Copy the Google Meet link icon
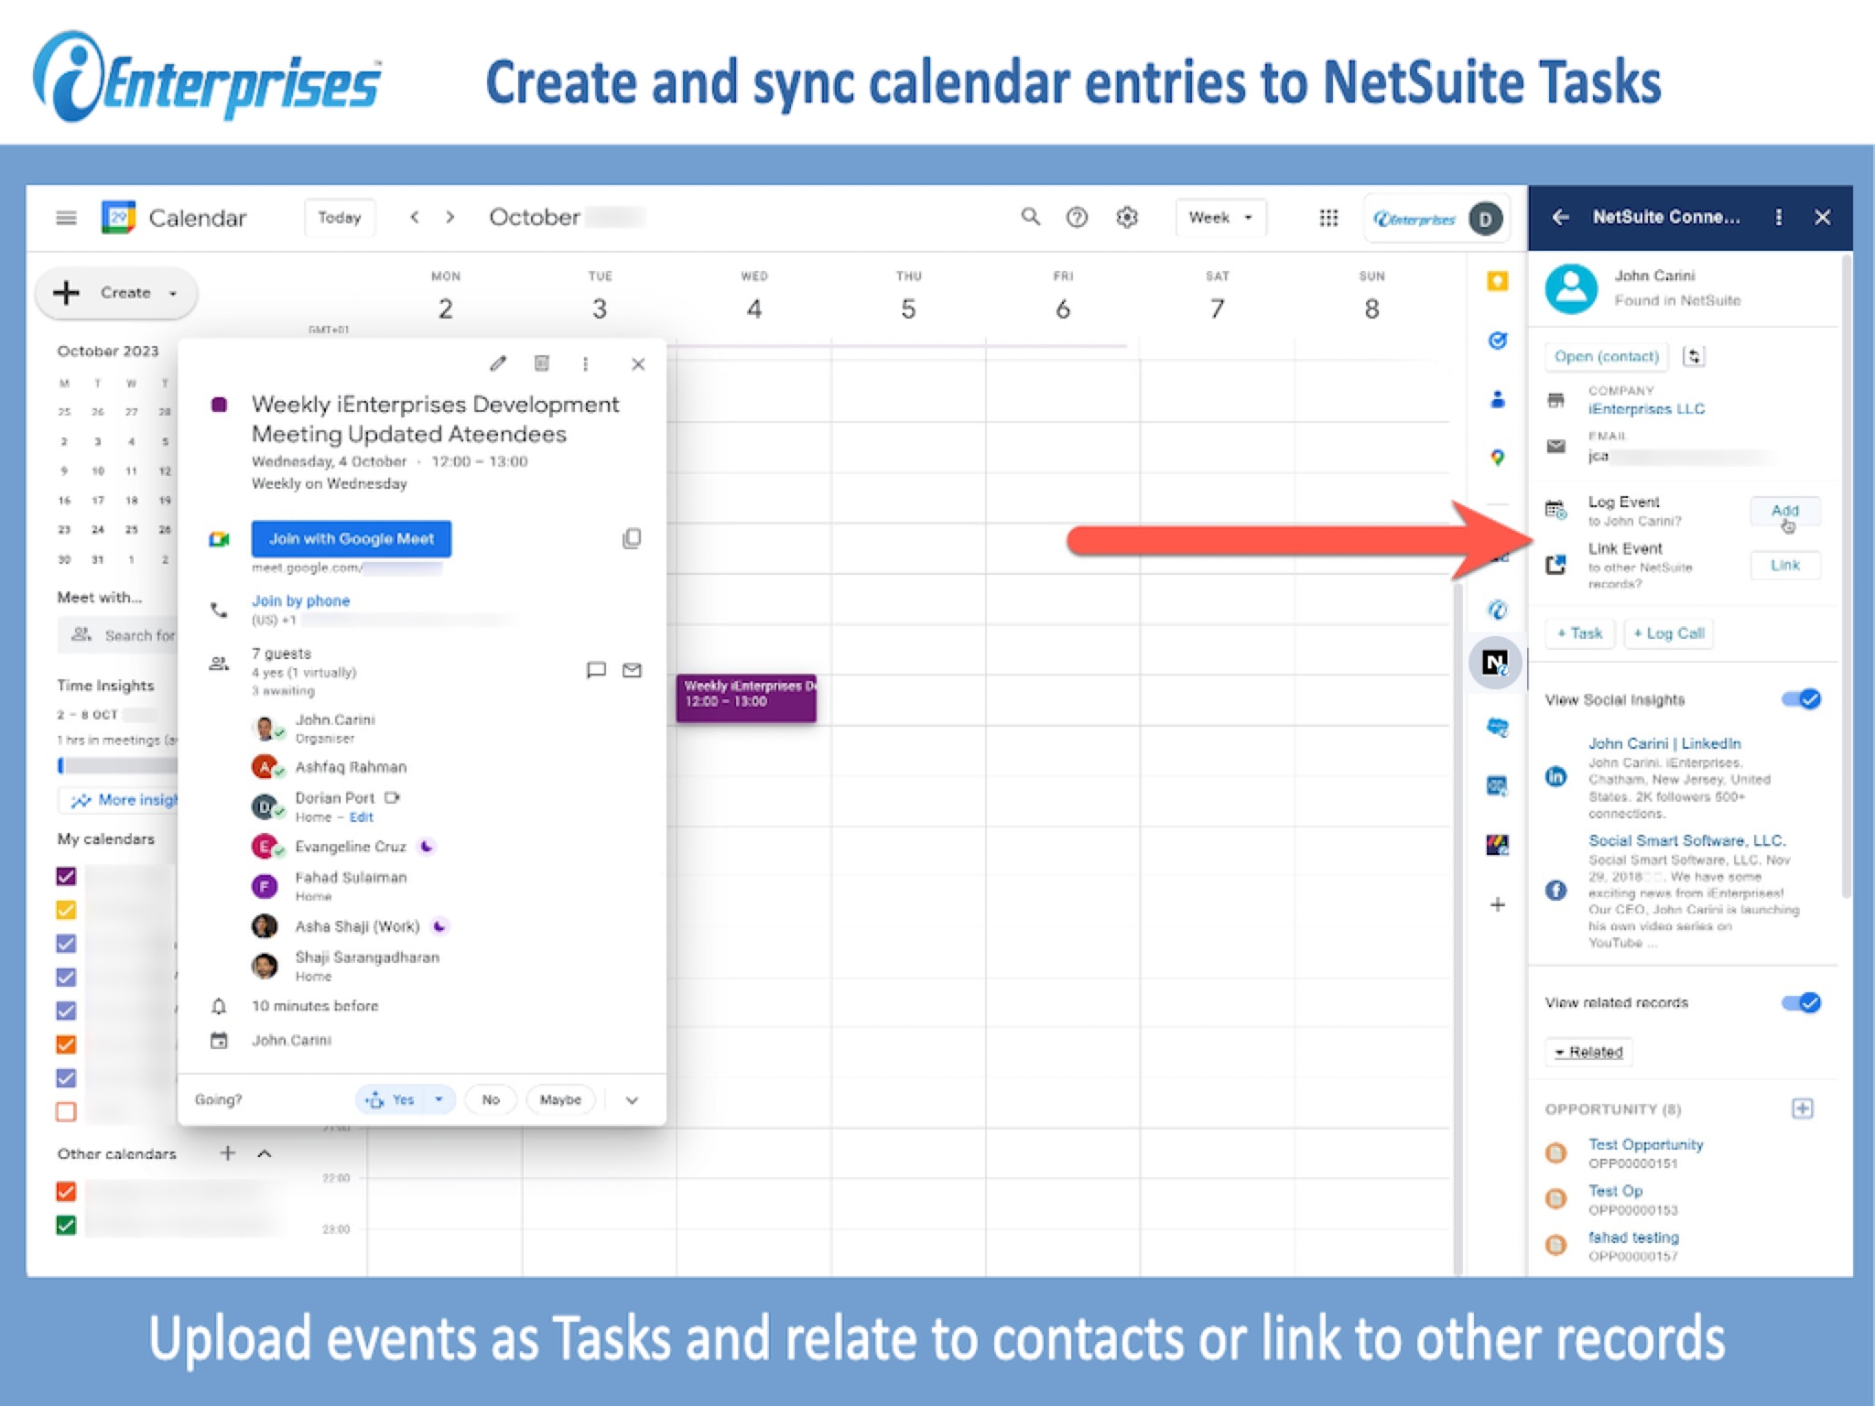Screen dimensions: 1875x1406 point(632,538)
